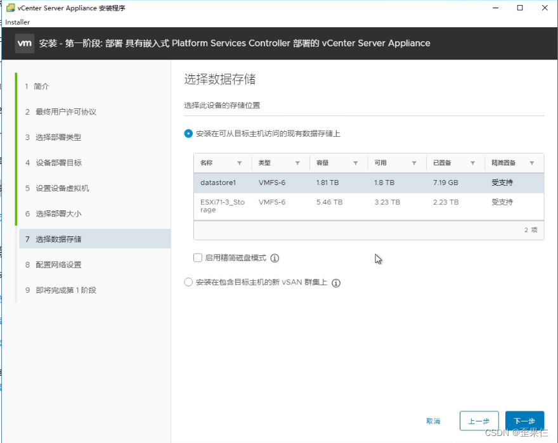
Task: Click the 2 项 item count footer
Action: (x=531, y=230)
